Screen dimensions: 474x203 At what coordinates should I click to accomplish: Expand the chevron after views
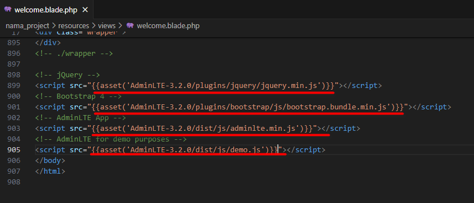(x=120, y=26)
